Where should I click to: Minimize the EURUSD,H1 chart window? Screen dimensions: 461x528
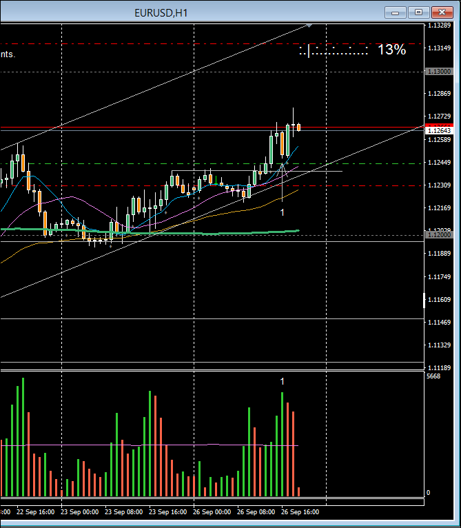click(x=396, y=12)
